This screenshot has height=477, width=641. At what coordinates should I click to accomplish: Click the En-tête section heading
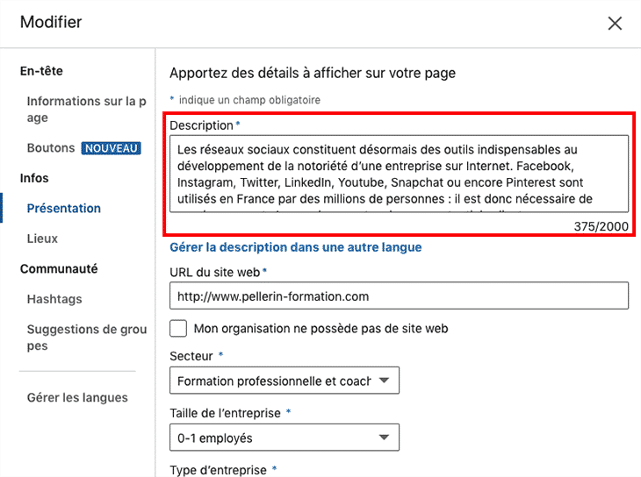click(41, 71)
